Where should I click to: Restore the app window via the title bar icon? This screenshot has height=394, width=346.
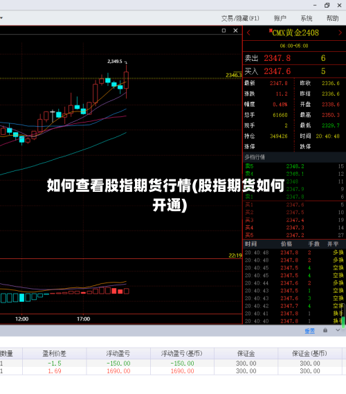tap(327, 6)
